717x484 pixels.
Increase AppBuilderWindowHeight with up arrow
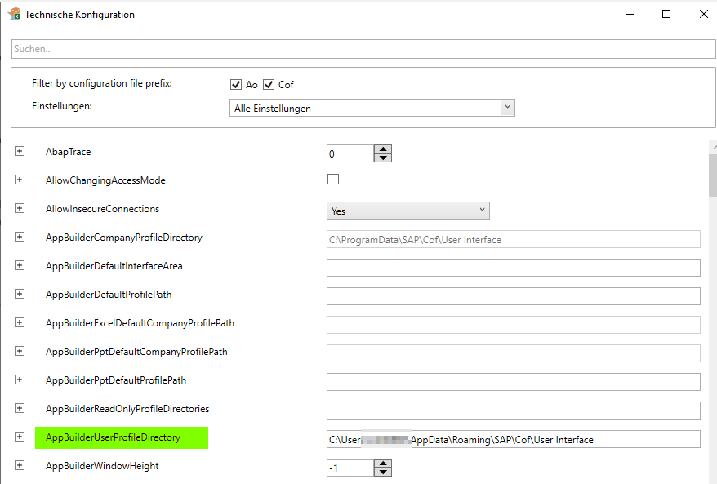pos(383,463)
